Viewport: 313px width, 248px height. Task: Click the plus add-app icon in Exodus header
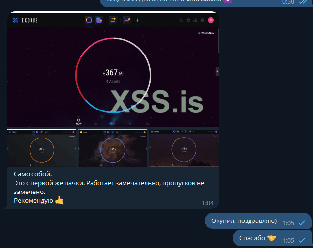point(137,20)
